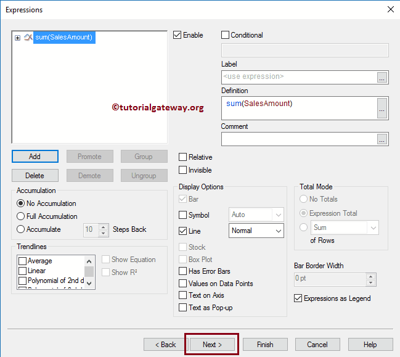The width and height of the screenshot is (400, 357).
Task: Select Full Accumulation radio button
Action: click(21, 216)
